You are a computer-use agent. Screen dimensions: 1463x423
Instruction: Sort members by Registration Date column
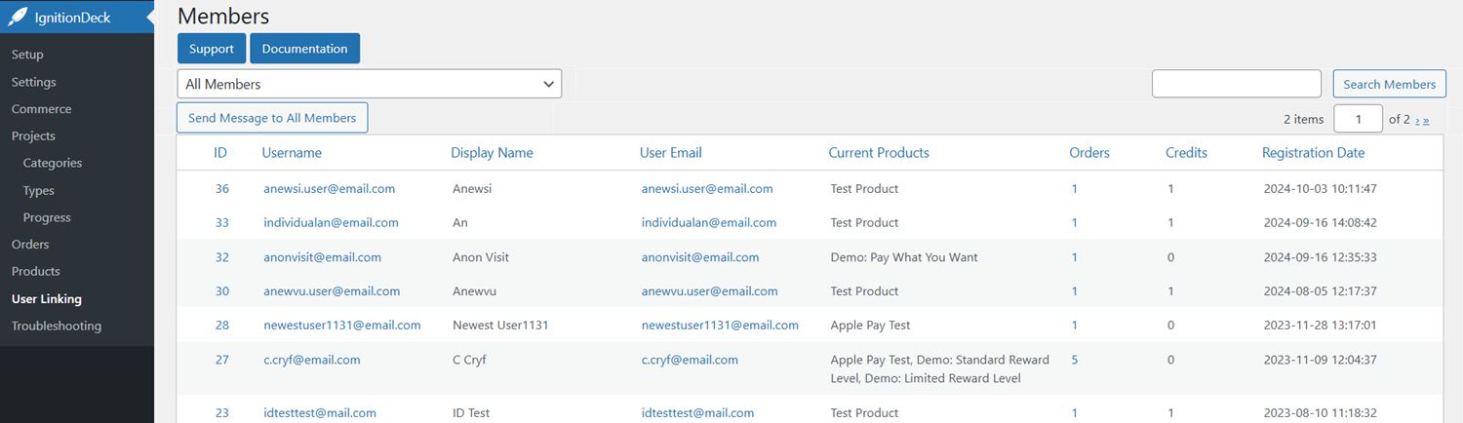[1313, 153]
